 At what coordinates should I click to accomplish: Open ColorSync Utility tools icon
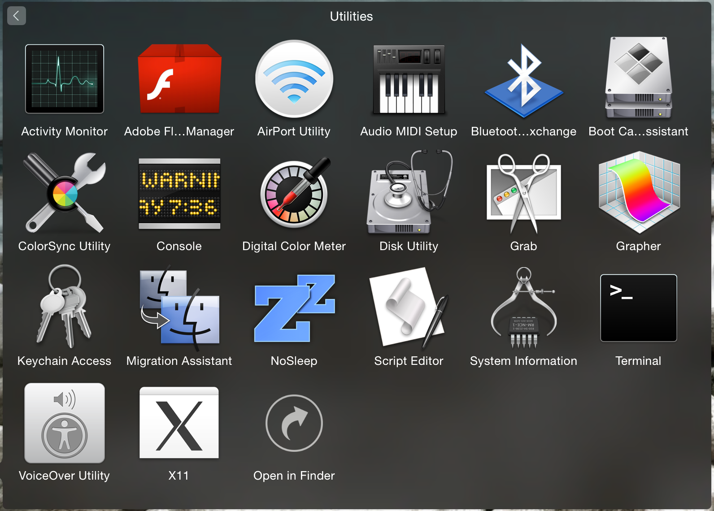pyautogui.click(x=65, y=193)
